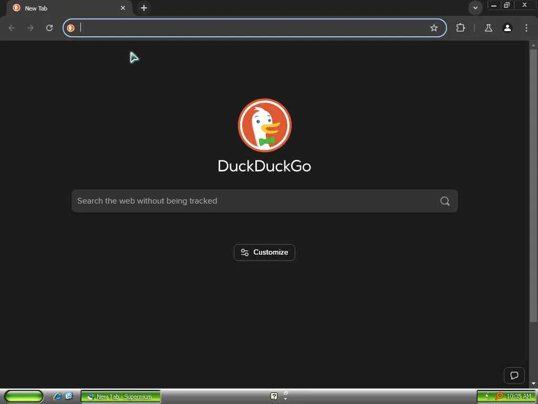Open the three-dot browser menu
Screen dimensions: 538x404
(526, 28)
